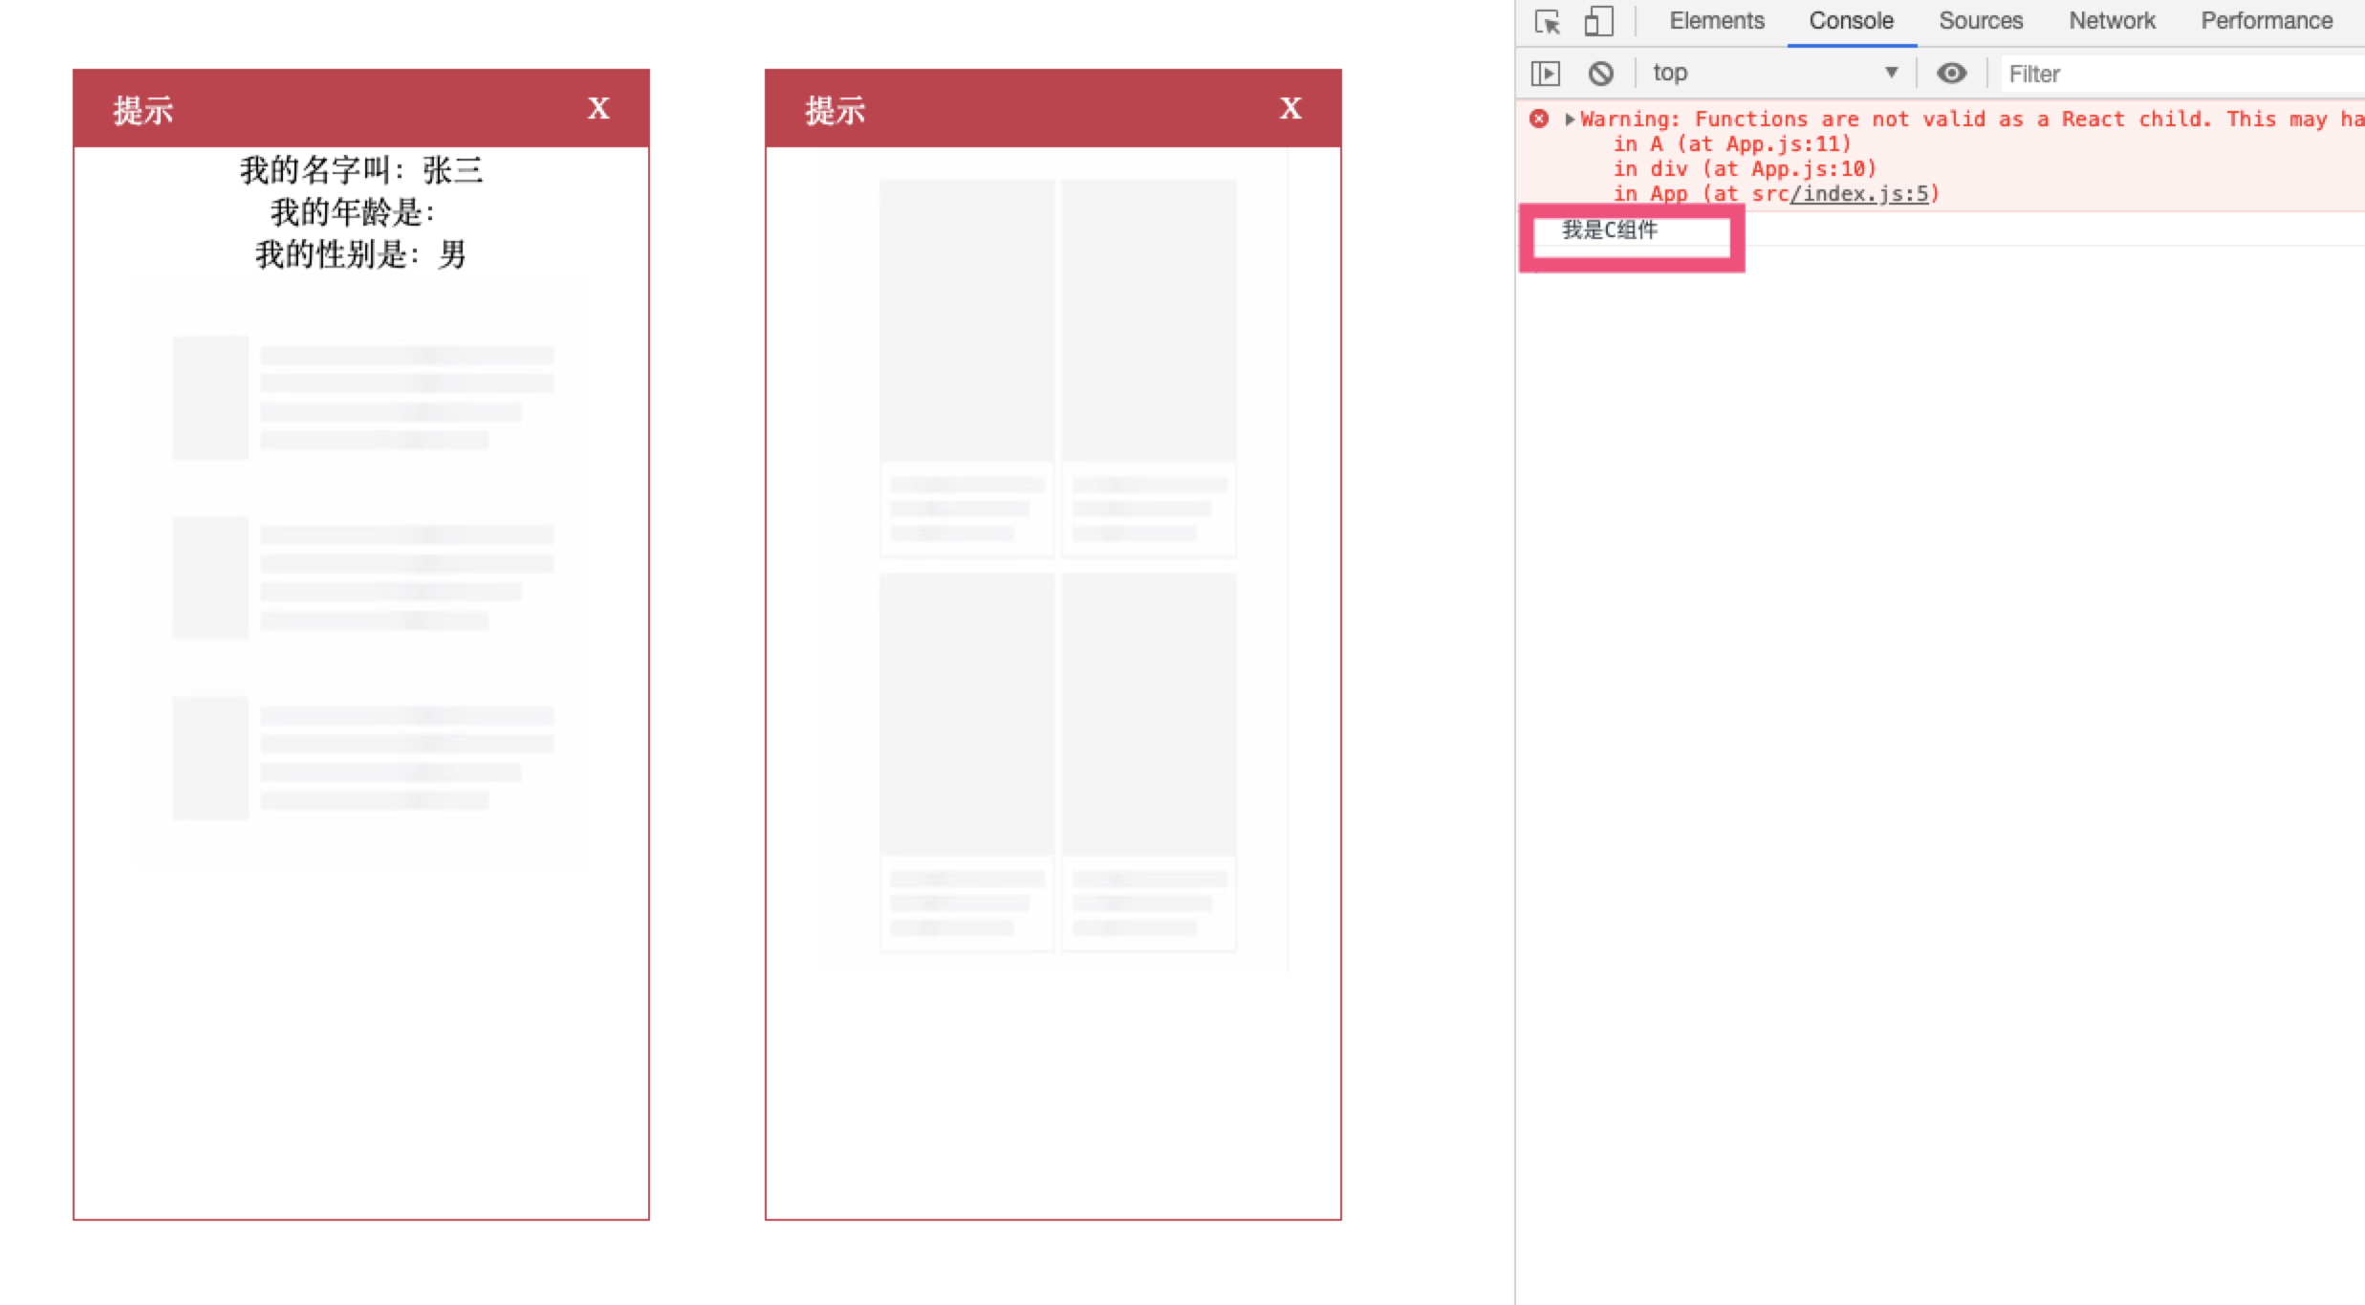Click the inspect element picker icon
Viewport: 2365px width, 1305px height.
pyautogui.click(x=1547, y=21)
